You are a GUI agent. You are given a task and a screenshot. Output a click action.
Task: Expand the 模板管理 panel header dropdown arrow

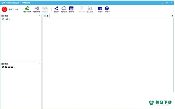39,64
